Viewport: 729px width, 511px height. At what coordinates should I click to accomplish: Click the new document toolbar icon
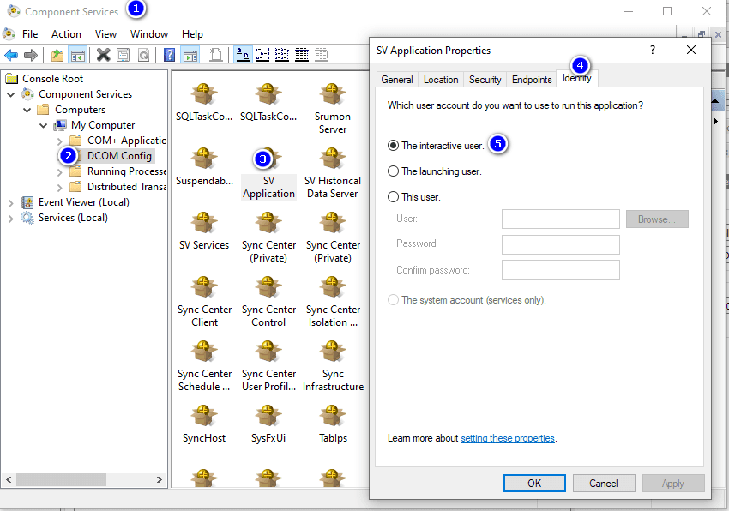click(215, 56)
